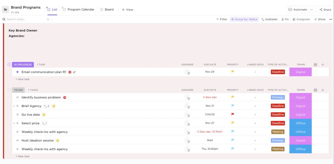Click the Share button
334x164 pixels.
(325, 10)
